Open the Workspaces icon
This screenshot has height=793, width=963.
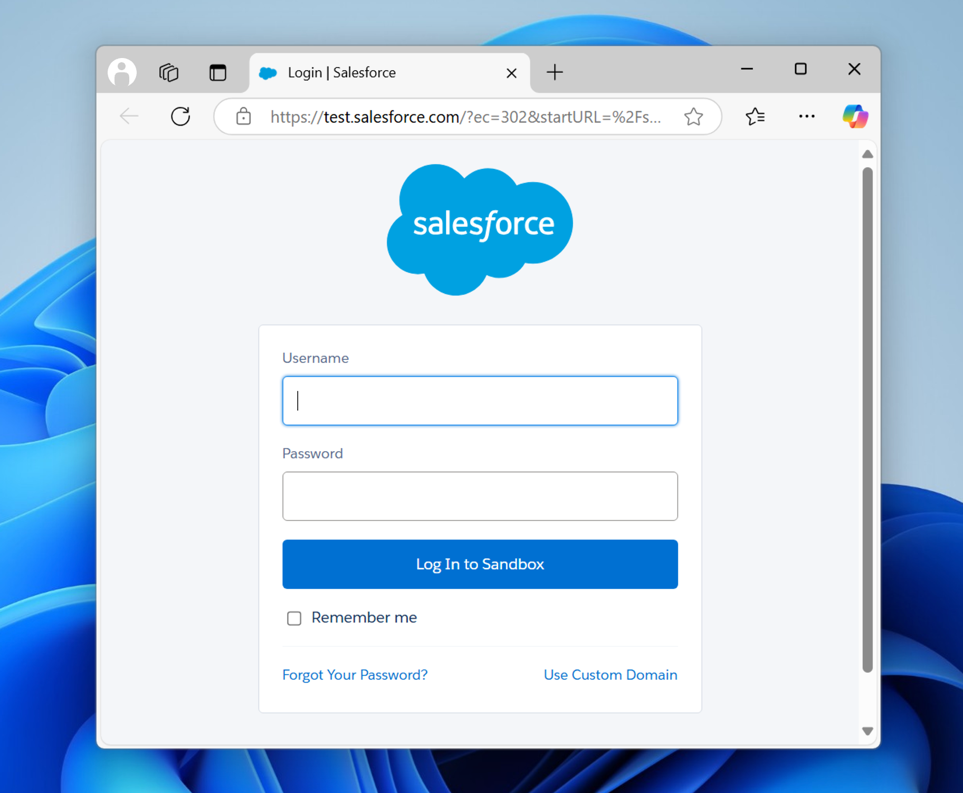169,72
